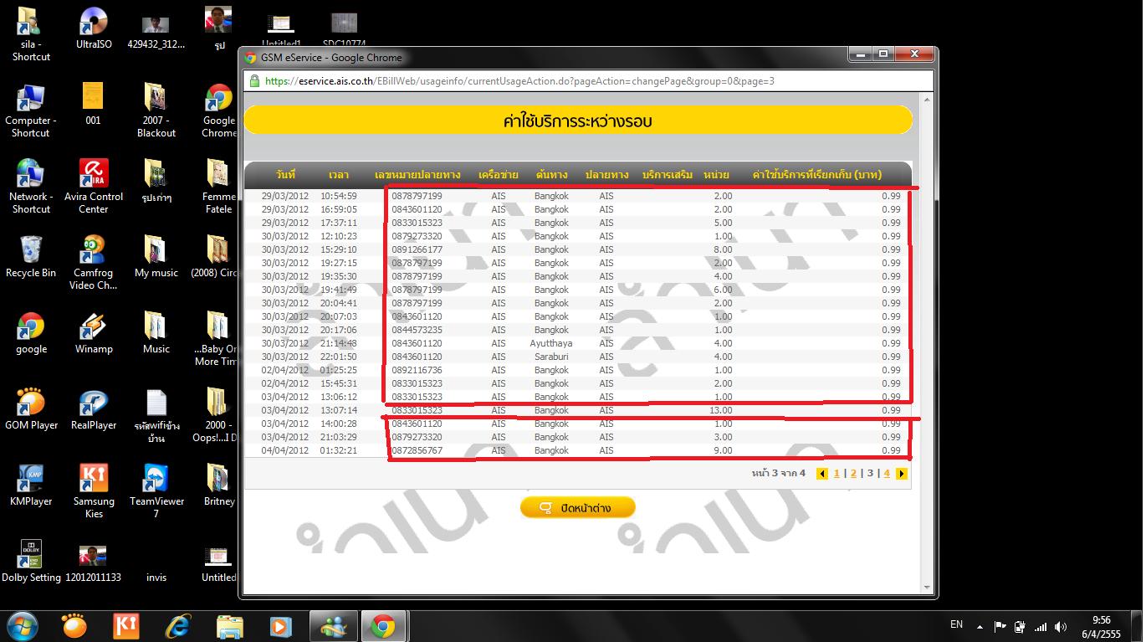Click number 0844573235 in the table
Image resolution: width=1146 pixels, height=642 pixels.
click(x=417, y=330)
